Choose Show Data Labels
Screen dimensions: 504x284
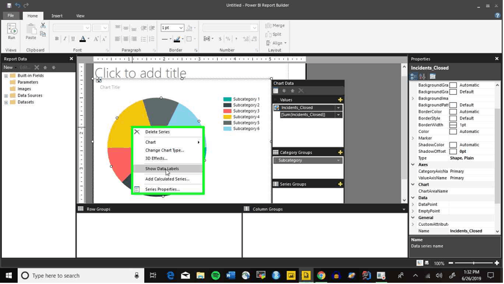point(168,168)
